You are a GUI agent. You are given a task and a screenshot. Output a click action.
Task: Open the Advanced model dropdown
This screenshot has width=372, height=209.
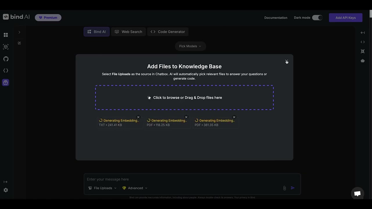point(135,188)
